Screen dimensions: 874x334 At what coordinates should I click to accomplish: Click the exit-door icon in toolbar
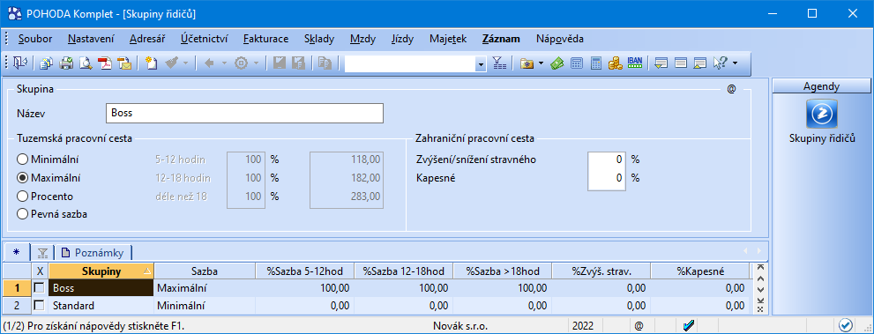21,63
